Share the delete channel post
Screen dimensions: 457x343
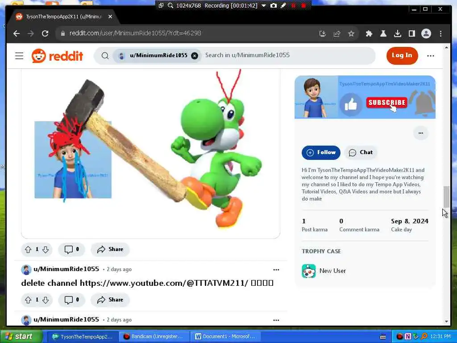click(110, 300)
